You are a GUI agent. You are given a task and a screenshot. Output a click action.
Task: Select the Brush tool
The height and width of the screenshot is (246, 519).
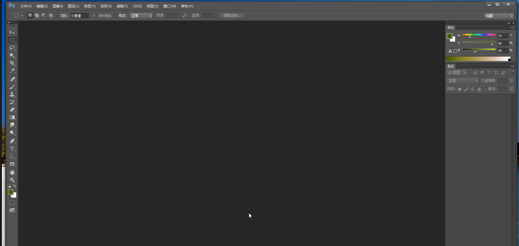12,87
